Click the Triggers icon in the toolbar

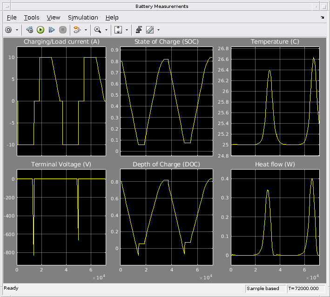point(139,30)
